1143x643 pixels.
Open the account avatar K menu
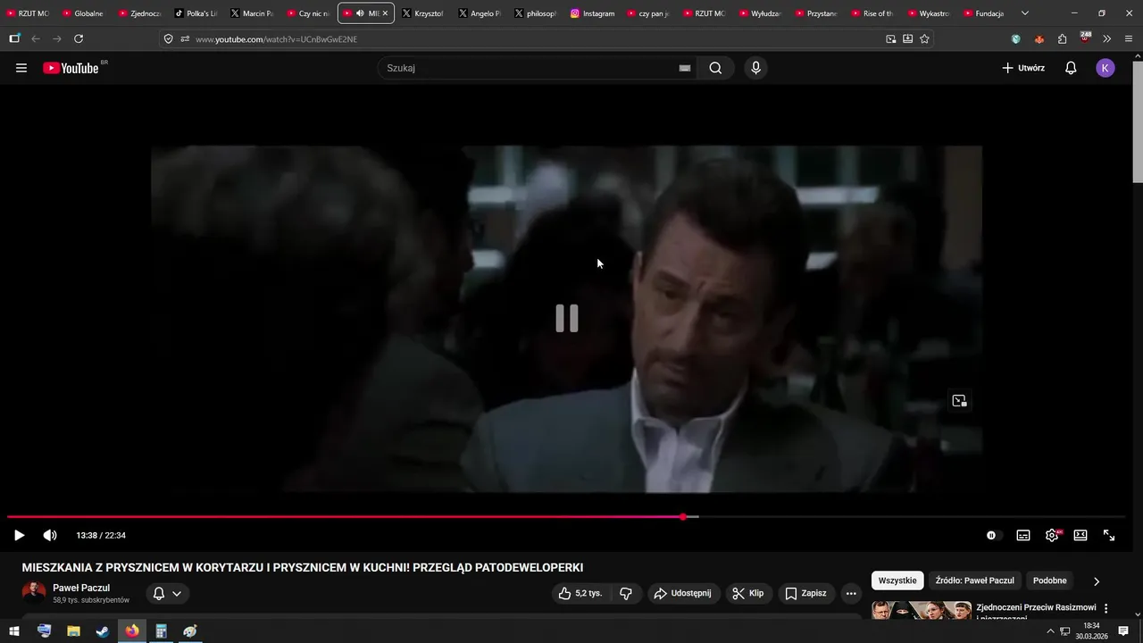(1105, 68)
